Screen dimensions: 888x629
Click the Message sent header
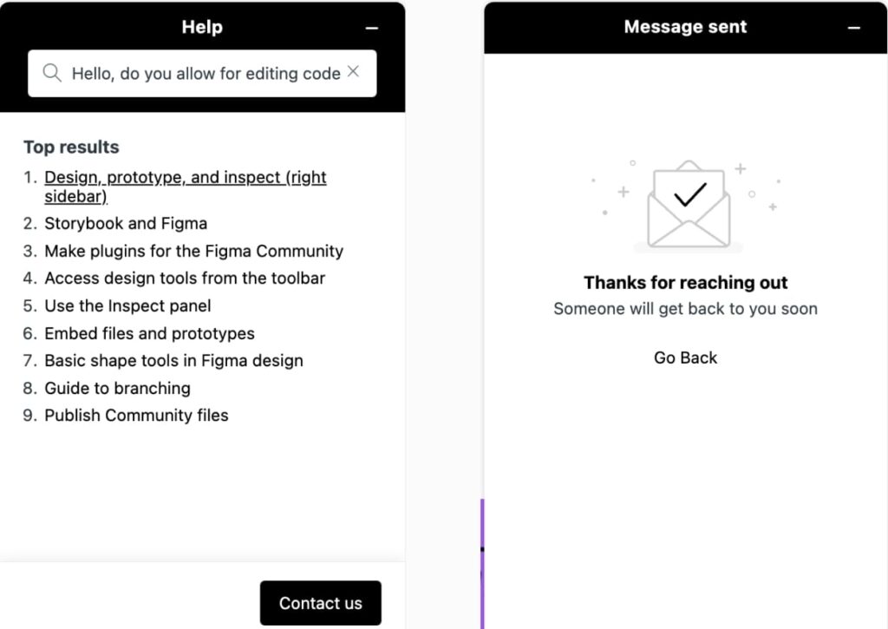click(x=685, y=27)
